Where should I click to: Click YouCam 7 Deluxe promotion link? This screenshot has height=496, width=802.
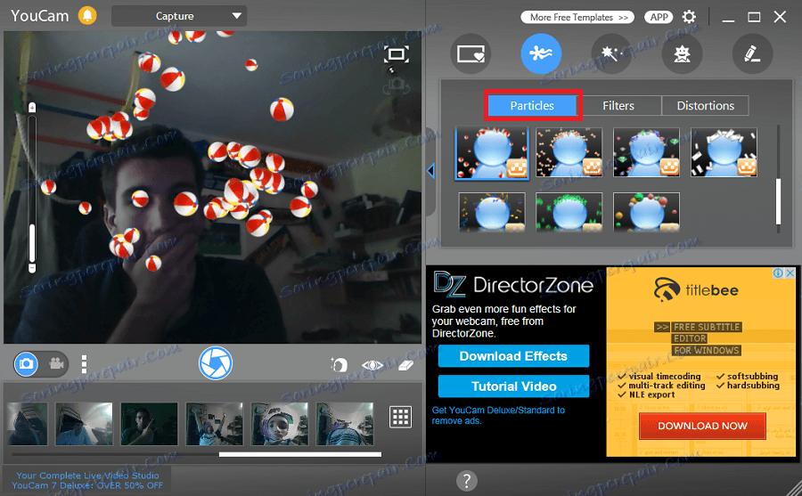click(x=87, y=481)
